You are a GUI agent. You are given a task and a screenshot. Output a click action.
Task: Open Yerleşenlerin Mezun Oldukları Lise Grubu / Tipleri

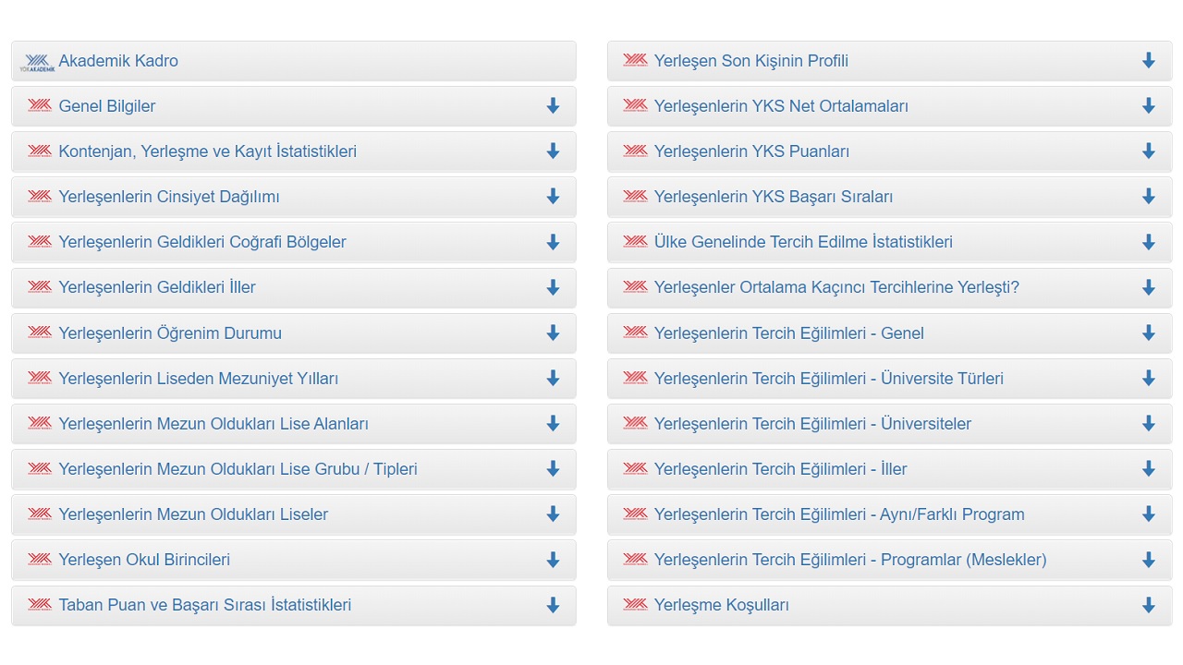[238, 469]
